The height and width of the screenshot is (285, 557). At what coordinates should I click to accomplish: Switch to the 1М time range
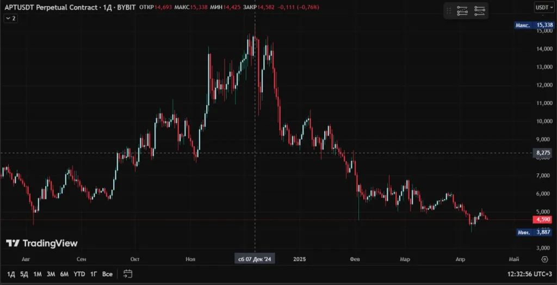click(38, 274)
